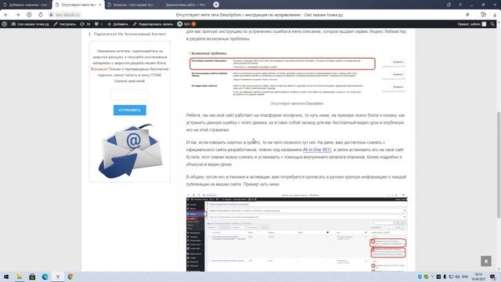Open Microsoft Store from the taskbar
This screenshot has width=501, height=282.
tap(32, 277)
